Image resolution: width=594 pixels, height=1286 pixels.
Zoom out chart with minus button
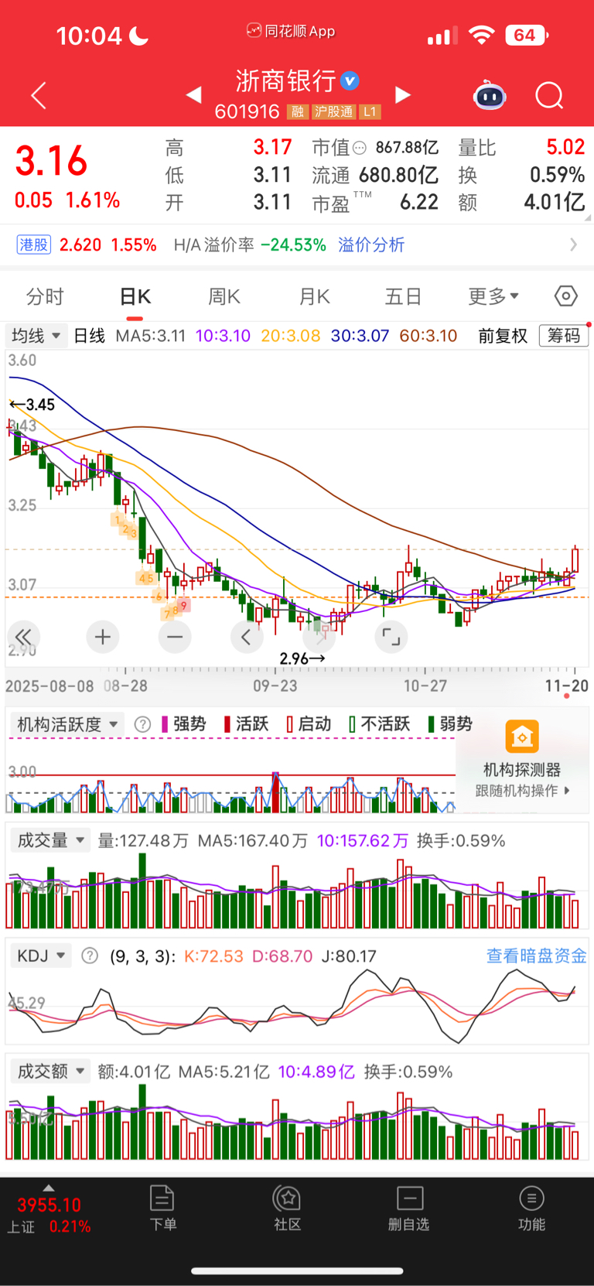(175, 637)
